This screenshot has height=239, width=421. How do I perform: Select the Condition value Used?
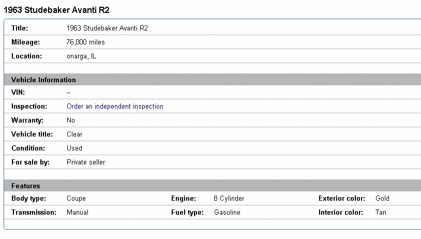click(x=74, y=148)
